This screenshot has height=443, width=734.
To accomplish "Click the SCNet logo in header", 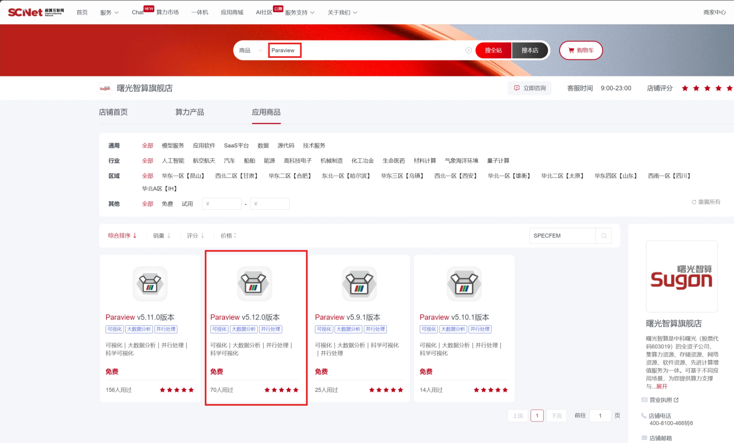I will 36,12.
